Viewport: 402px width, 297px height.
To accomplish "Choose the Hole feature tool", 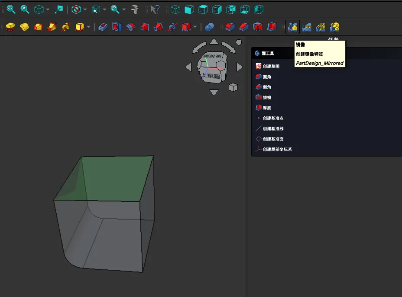I will tap(117, 27).
